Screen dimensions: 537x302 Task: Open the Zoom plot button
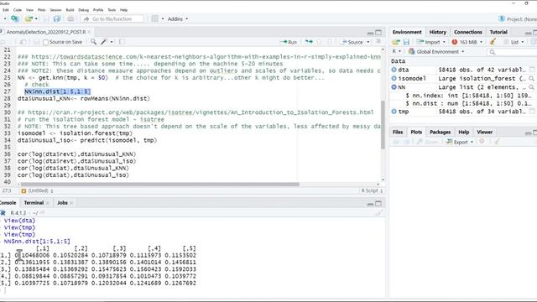click(x=427, y=142)
